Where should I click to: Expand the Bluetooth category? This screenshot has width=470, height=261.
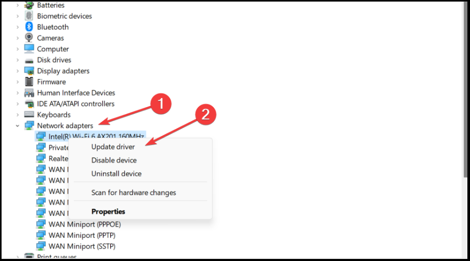click(18, 27)
